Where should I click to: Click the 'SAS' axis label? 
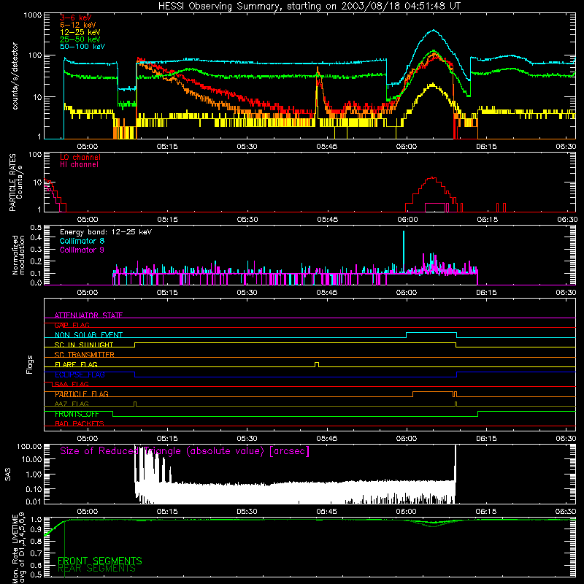pyautogui.click(x=7, y=474)
